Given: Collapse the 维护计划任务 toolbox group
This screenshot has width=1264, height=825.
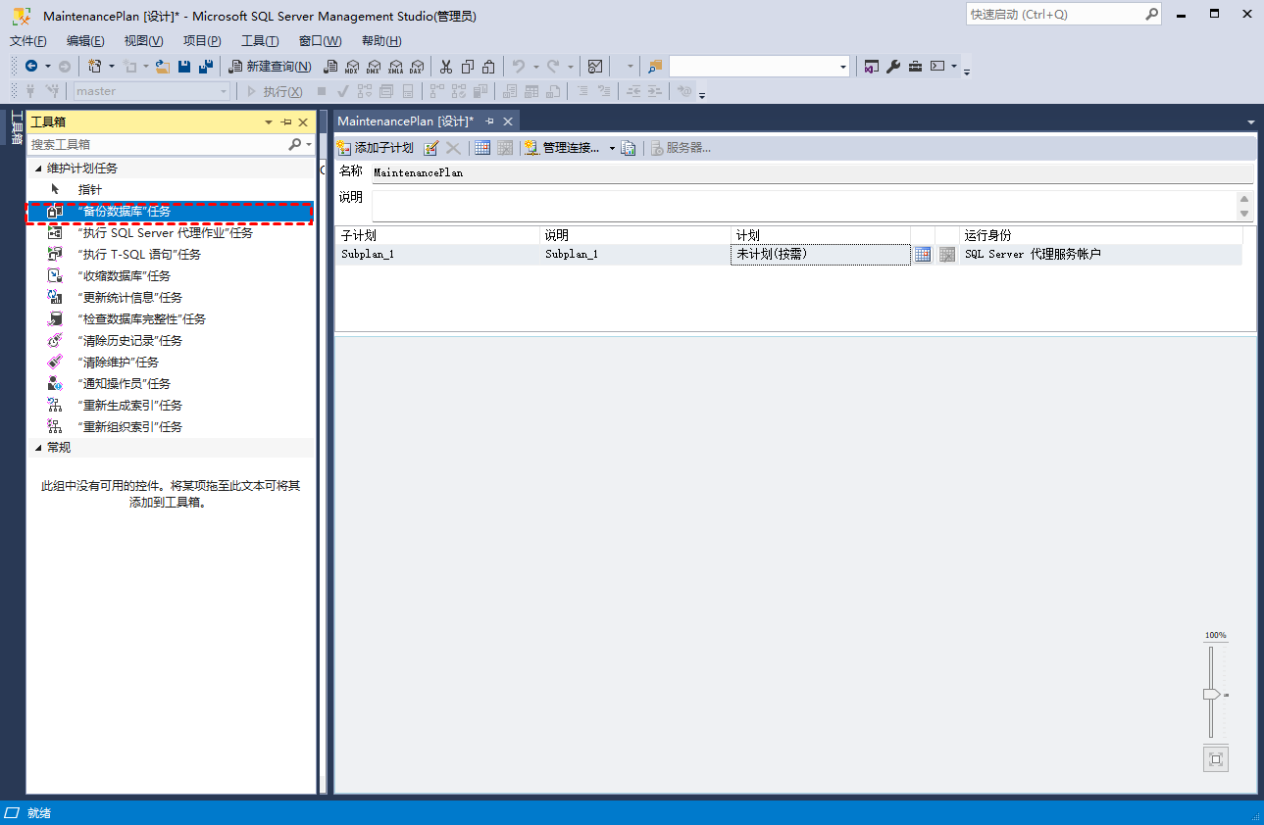Looking at the screenshot, I should tap(38, 169).
